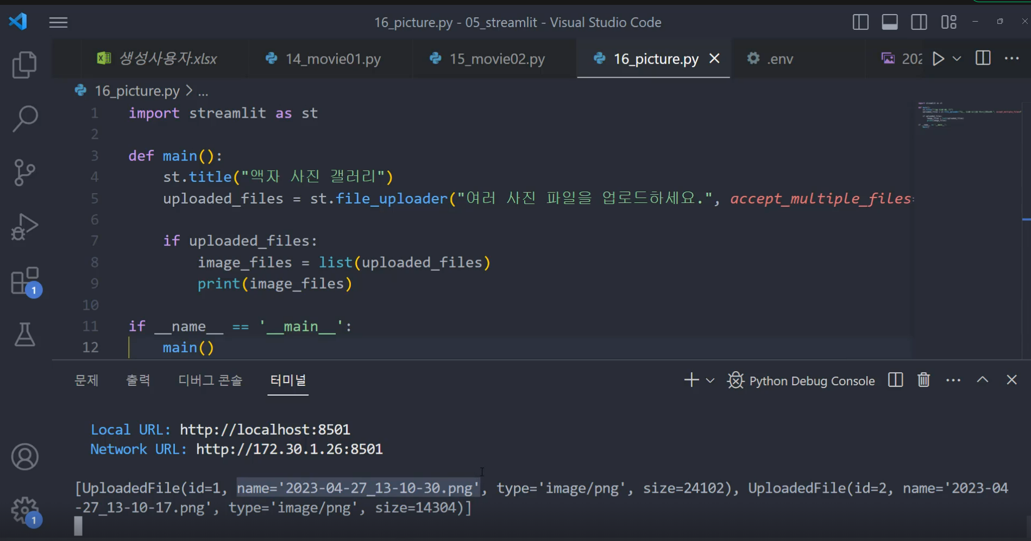1031x541 pixels.
Task: Split the terminal panel
Action: pyautogui.click(x=895, y=380)
